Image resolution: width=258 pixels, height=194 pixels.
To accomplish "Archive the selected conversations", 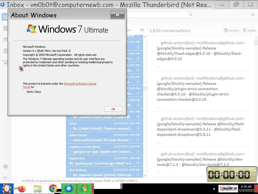I will point(231,30).
